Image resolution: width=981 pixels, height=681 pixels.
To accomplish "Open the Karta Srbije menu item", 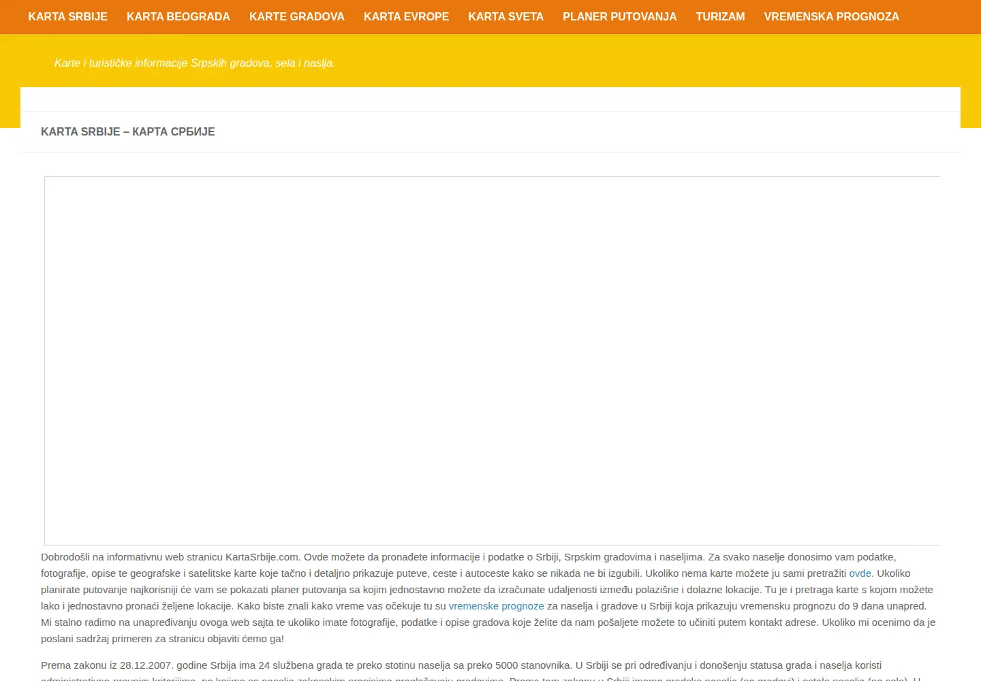I will (67, 16).
